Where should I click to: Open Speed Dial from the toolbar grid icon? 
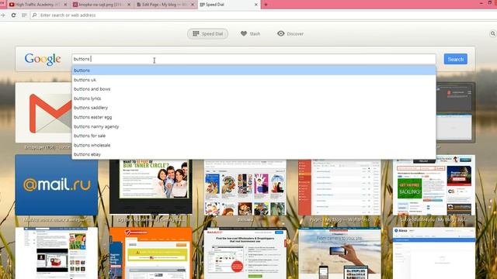24,15
